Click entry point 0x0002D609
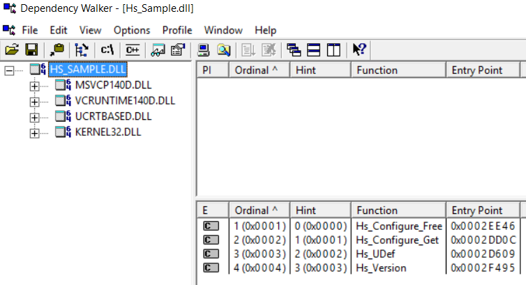 pos(483,254)
